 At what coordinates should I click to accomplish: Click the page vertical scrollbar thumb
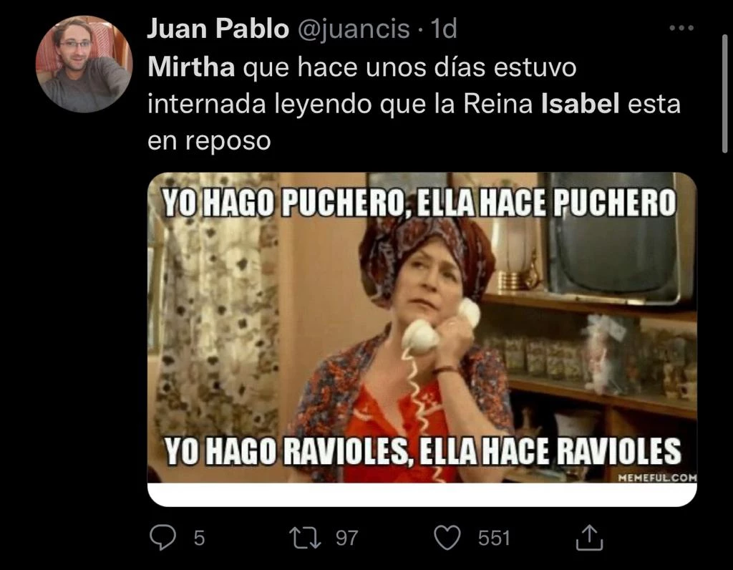click(724, 94)
